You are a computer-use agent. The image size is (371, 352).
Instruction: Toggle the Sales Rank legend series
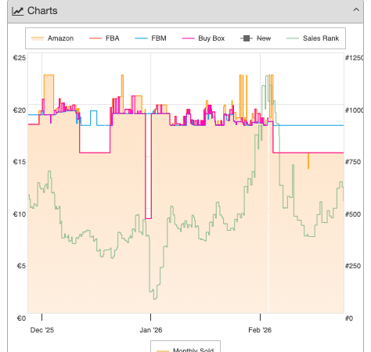coord(312,38)
